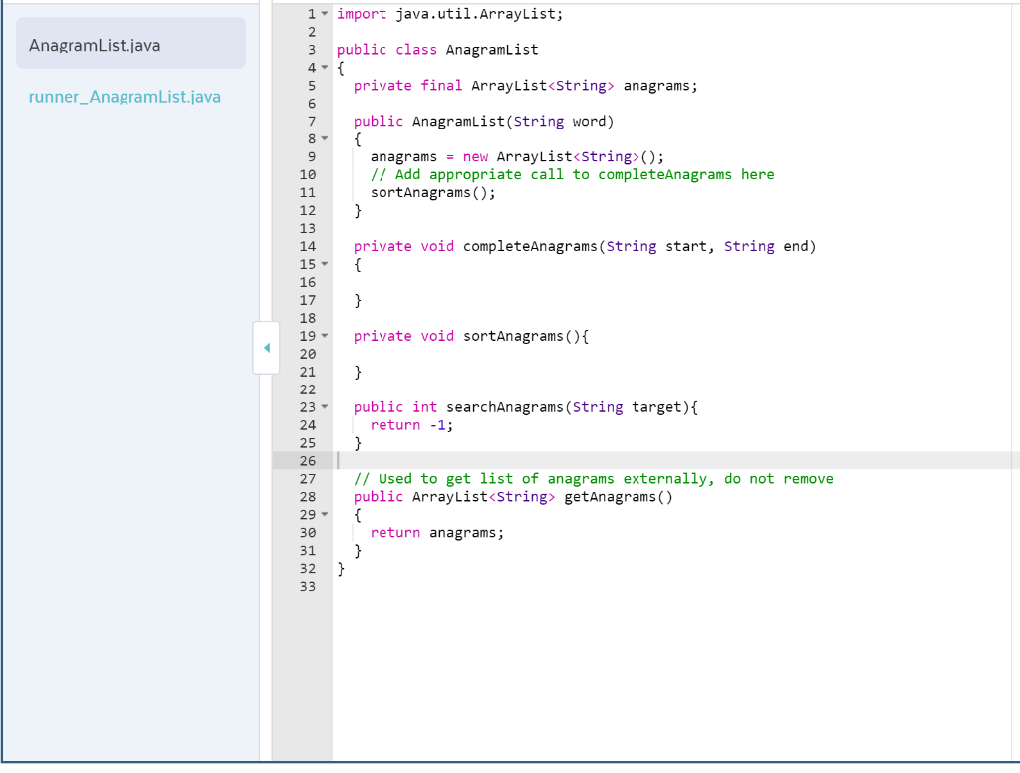
Task: Fold completeAnagrams body at line 15
Action: [325, 264]
